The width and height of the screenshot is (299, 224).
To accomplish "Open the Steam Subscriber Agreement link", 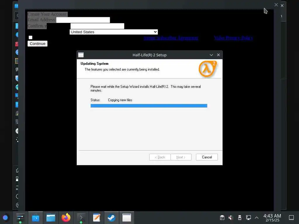I will pos(171,38).
